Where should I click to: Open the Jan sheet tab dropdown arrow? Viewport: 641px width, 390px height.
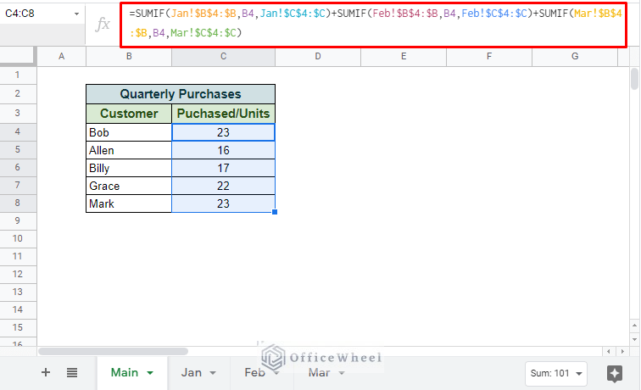[x=213, y=373]
